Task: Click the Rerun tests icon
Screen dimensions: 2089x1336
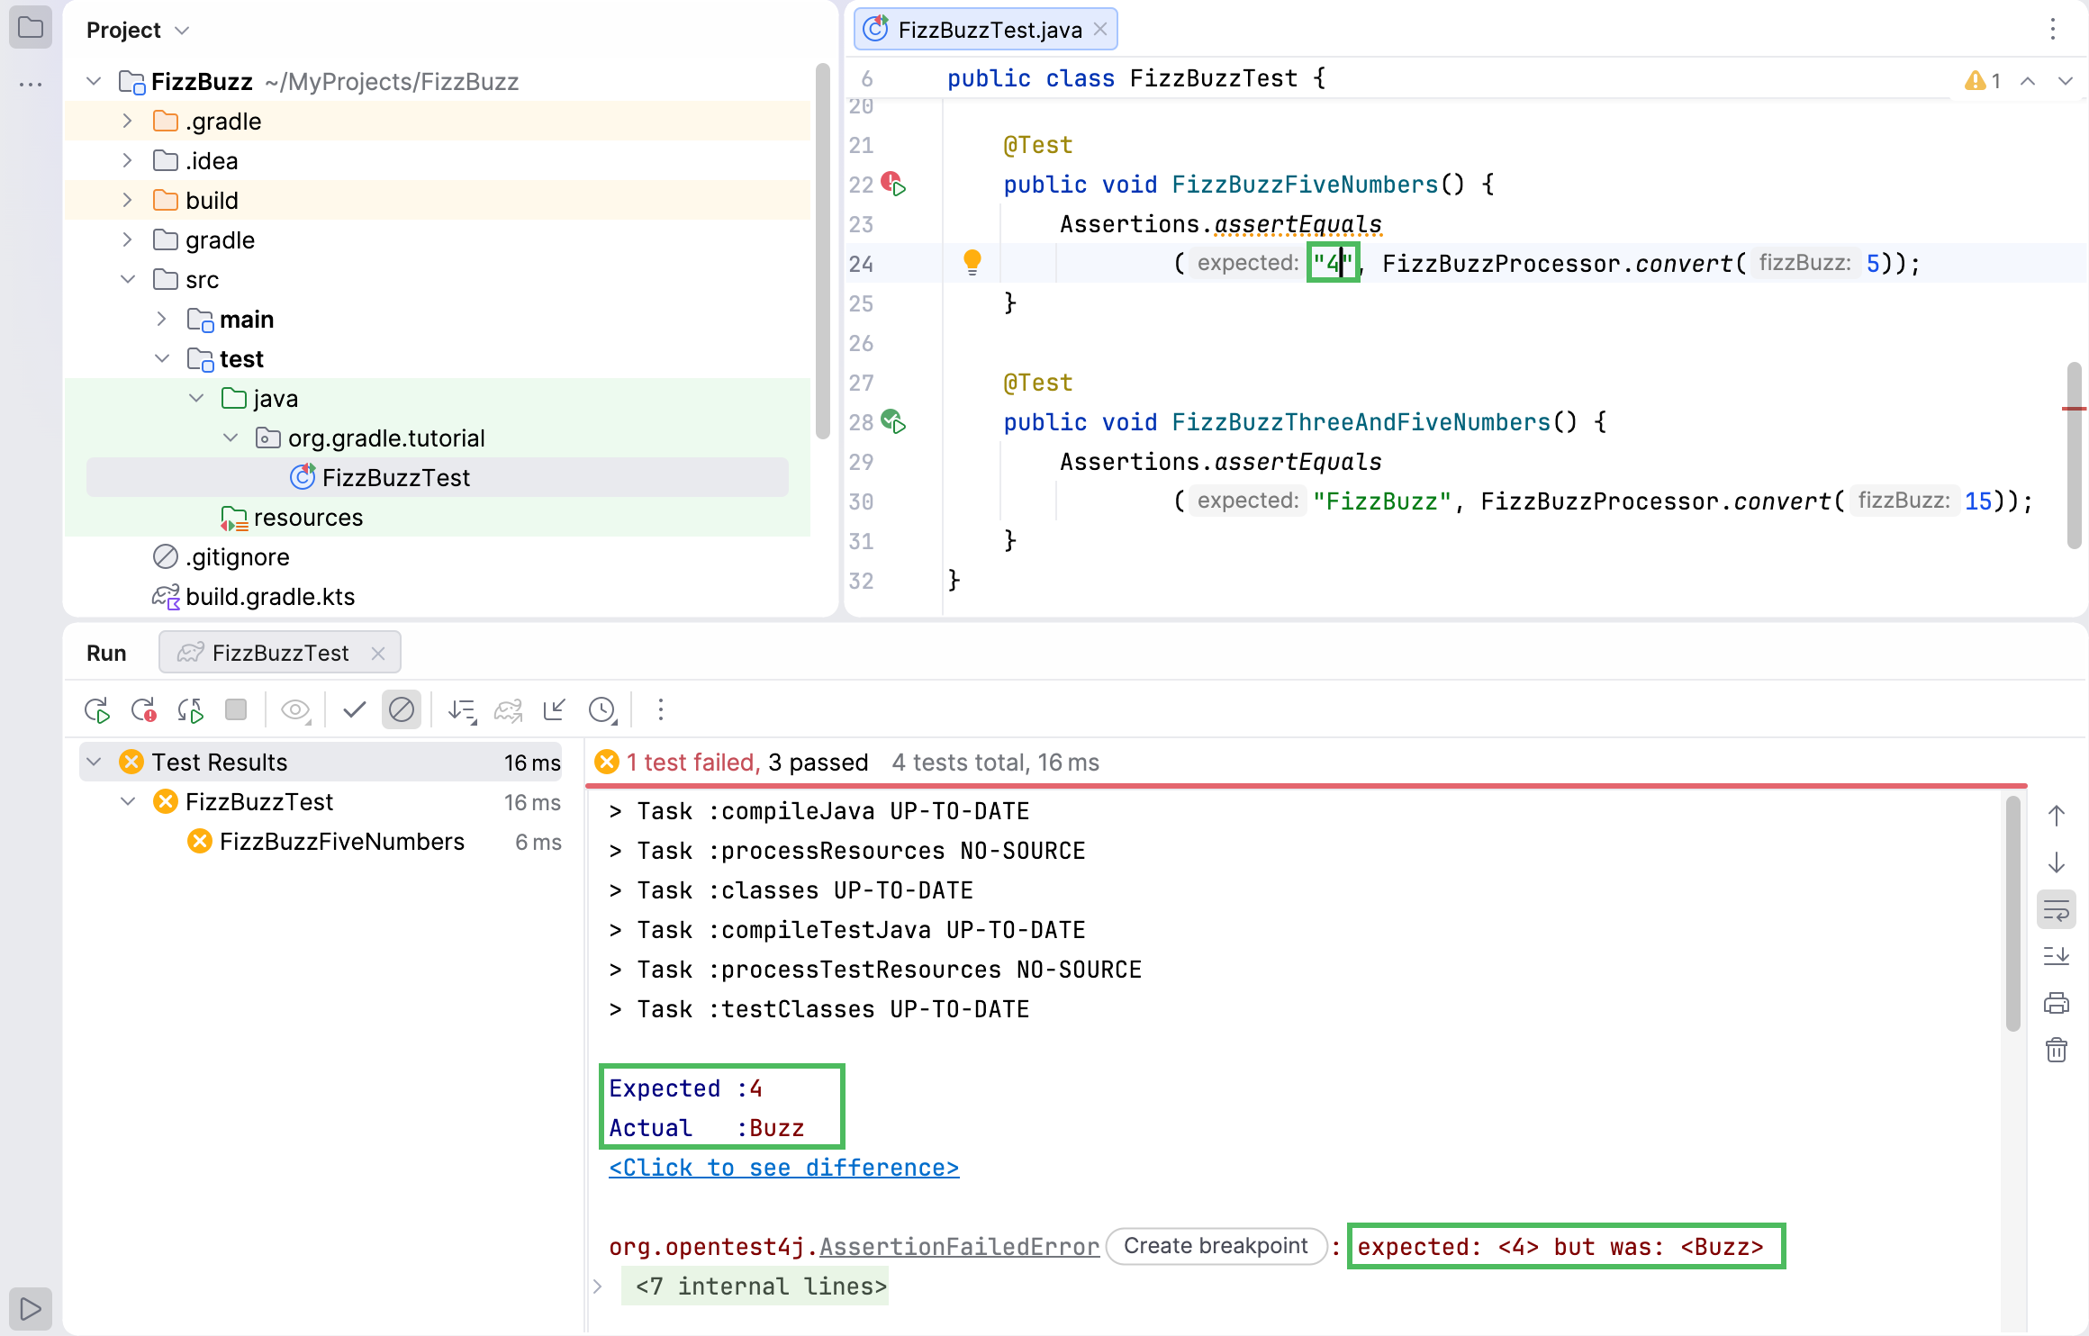Action: click(96, 710)
